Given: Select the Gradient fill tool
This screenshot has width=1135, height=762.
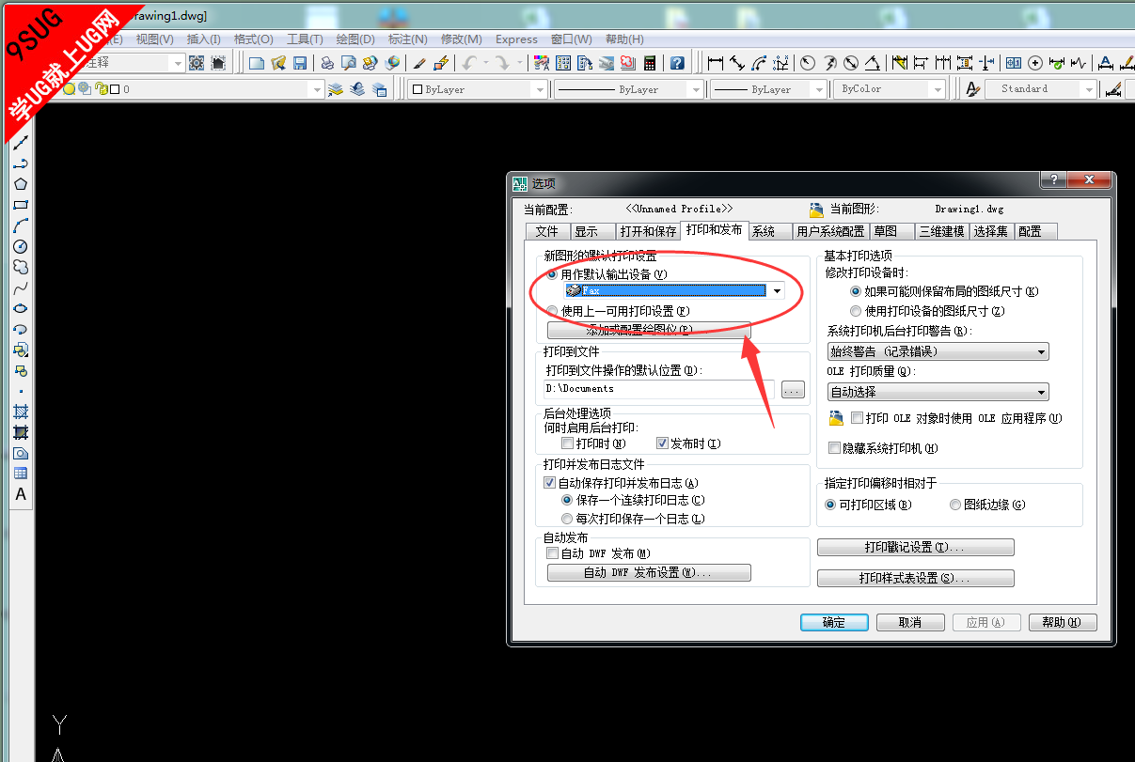Looking at the screenshot, I should pos(21,432).
